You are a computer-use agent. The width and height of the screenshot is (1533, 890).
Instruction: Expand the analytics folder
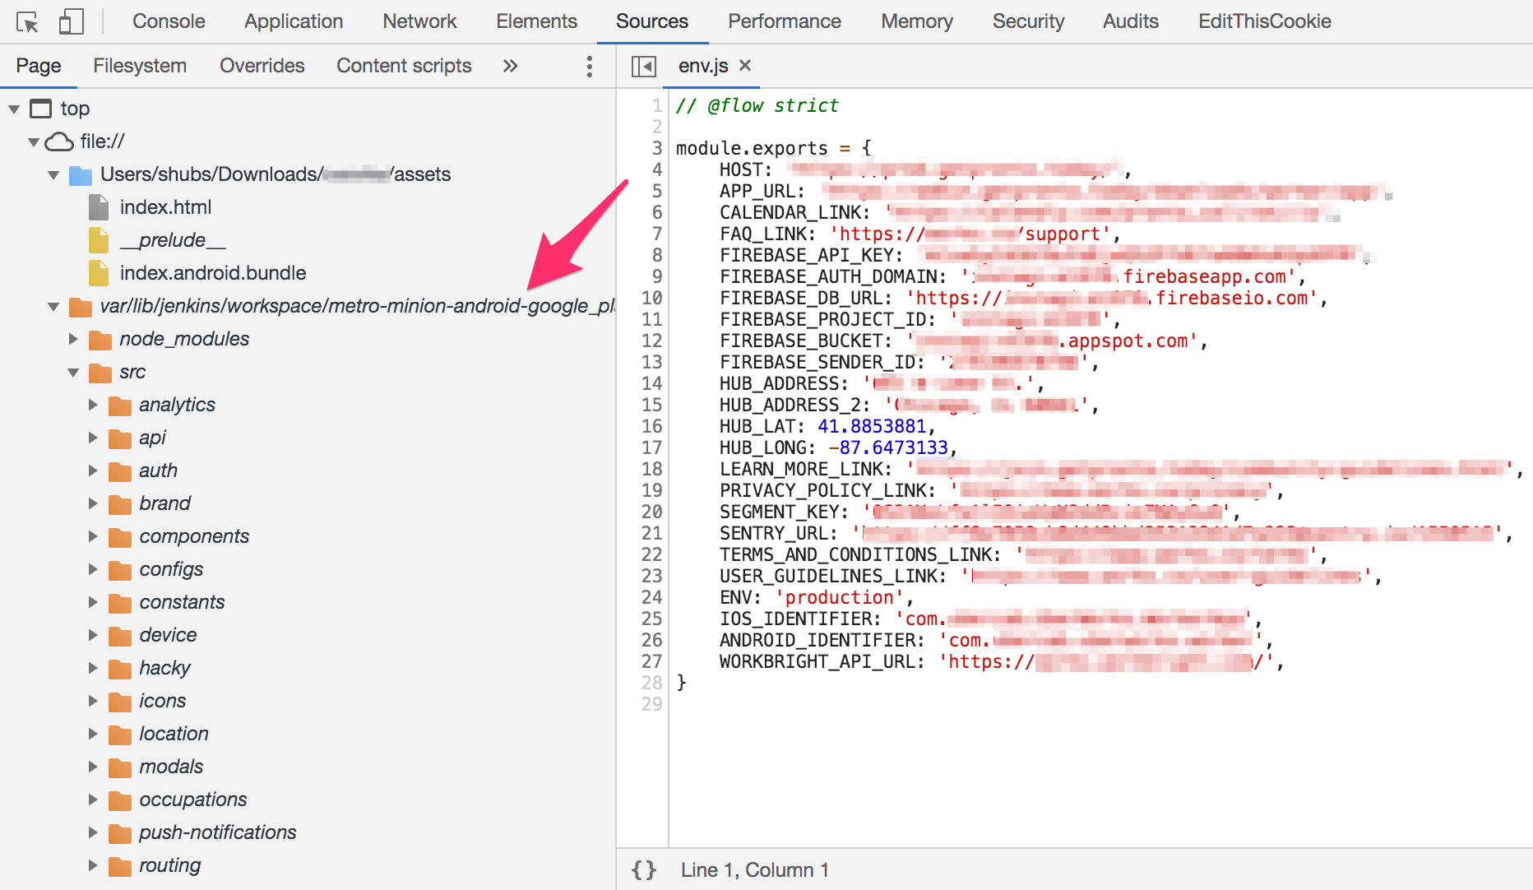coord(93,405)
